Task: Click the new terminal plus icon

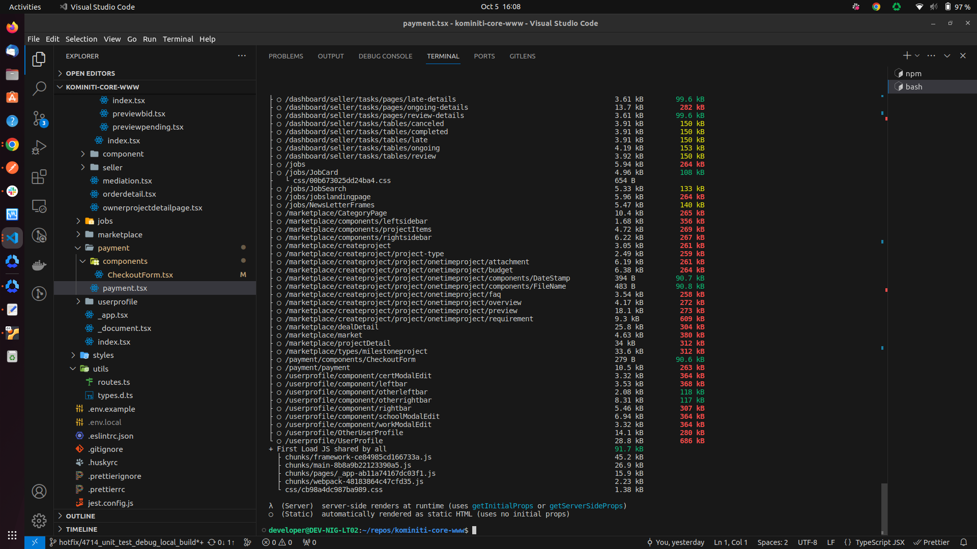Action: pos(906,55)
